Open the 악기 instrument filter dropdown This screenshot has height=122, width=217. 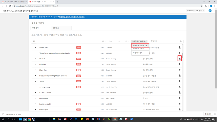pyautogui.click(x=119, y=41)
